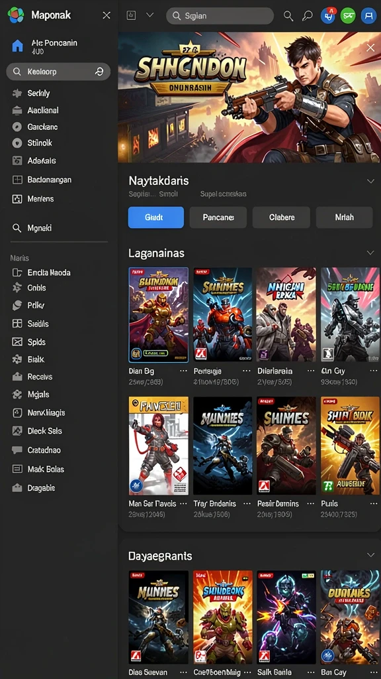The width and height of the screenshot is (381, 679).
Task: Open the more options dots for Man Sar Navois
Action: pyautogui.click(x=184, y=504)
